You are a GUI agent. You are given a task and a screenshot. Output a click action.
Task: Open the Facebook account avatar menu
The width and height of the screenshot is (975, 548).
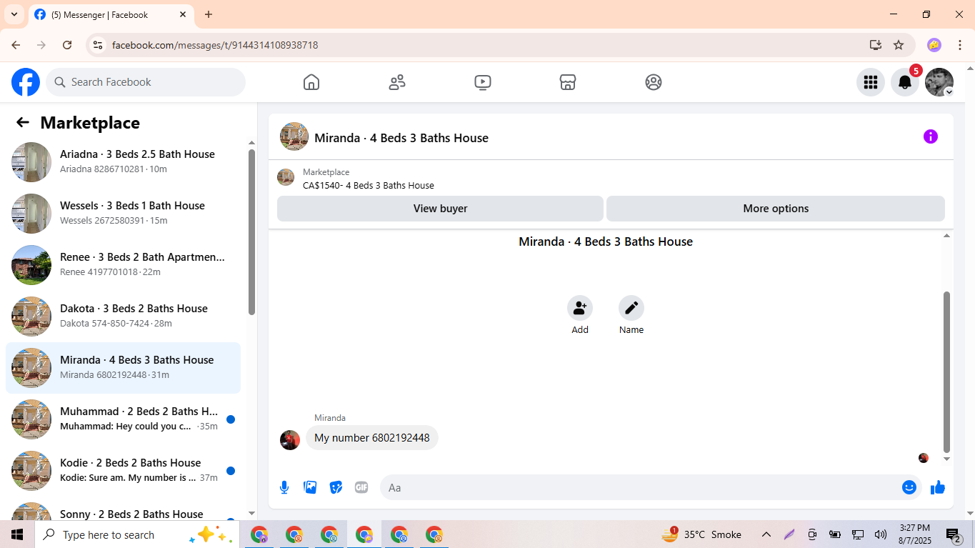click(939, 82)
